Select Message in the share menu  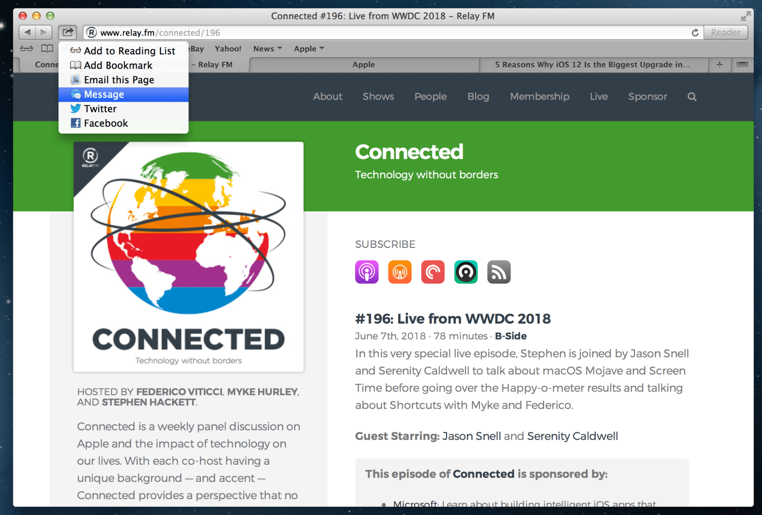tap(123, 94)
